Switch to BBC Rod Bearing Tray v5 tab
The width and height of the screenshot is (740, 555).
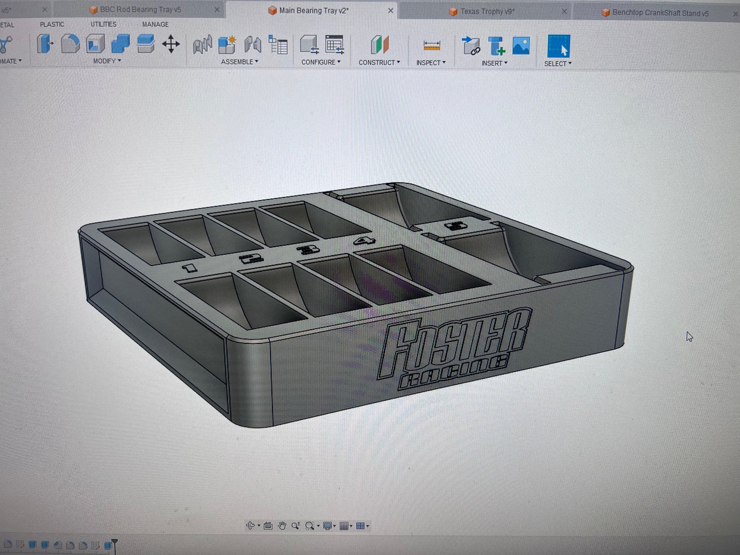140,10
